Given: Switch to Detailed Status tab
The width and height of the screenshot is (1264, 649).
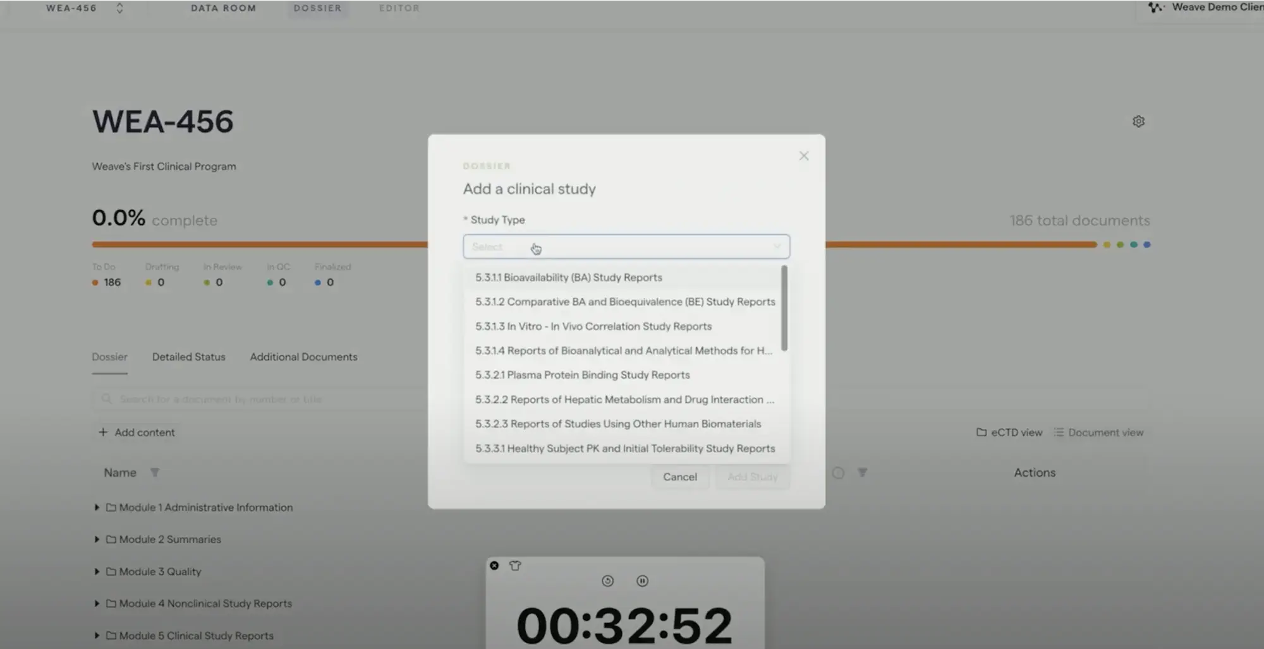Looking at the screenshot, I should [x=188, y=357].
